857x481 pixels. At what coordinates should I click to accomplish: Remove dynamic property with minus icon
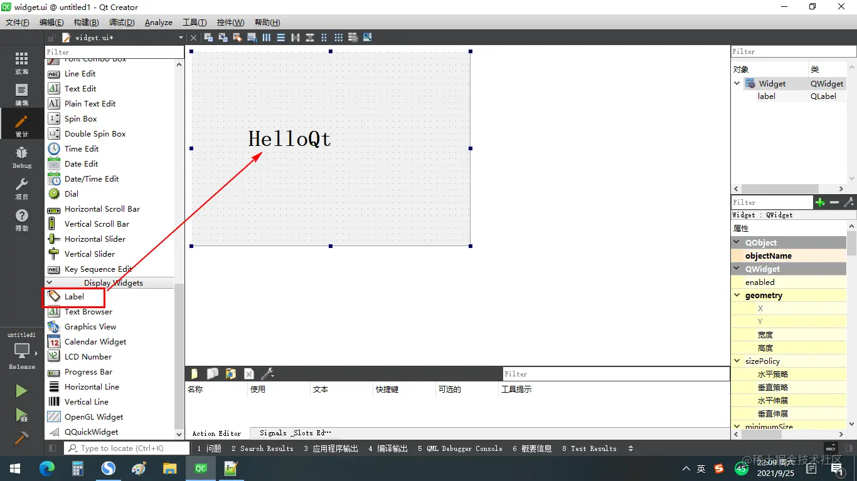point(834,202)
